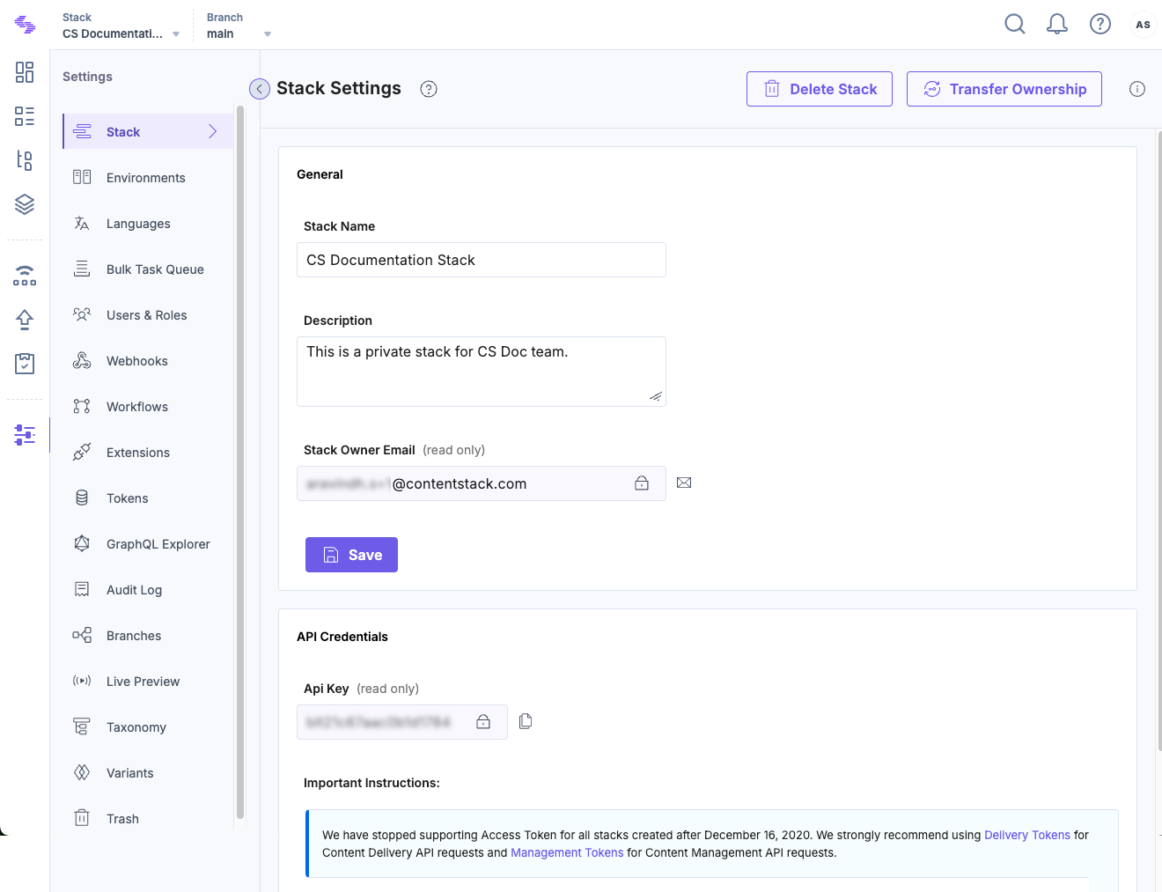Open the Dashboard icon in left rail
This screenshot has width=1162, height=892.
coord(25,72)
